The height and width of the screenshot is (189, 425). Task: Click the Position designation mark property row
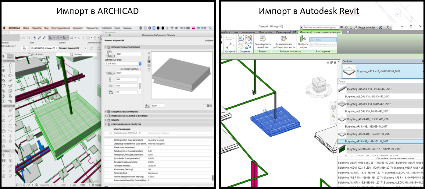(x=159, y=177)
